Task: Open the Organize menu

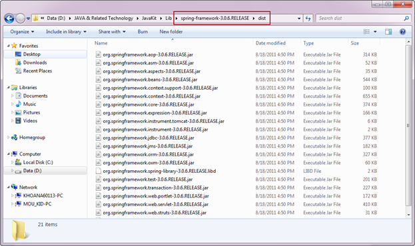Action: point(22,32)
